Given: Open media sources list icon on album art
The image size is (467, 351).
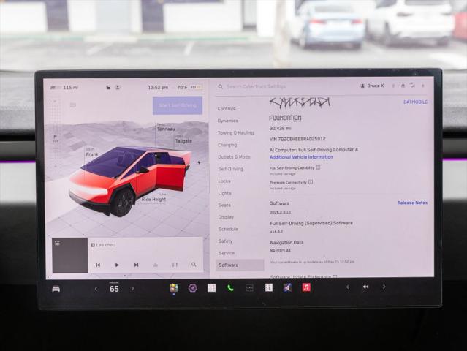Looking at the screenshot, I should 57,244.
